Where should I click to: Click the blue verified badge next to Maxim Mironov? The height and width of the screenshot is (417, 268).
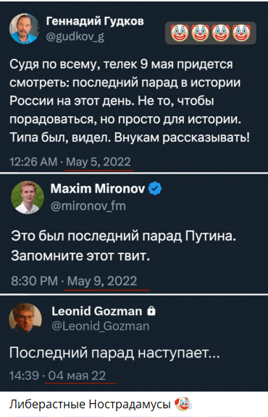tap(155, 189)
